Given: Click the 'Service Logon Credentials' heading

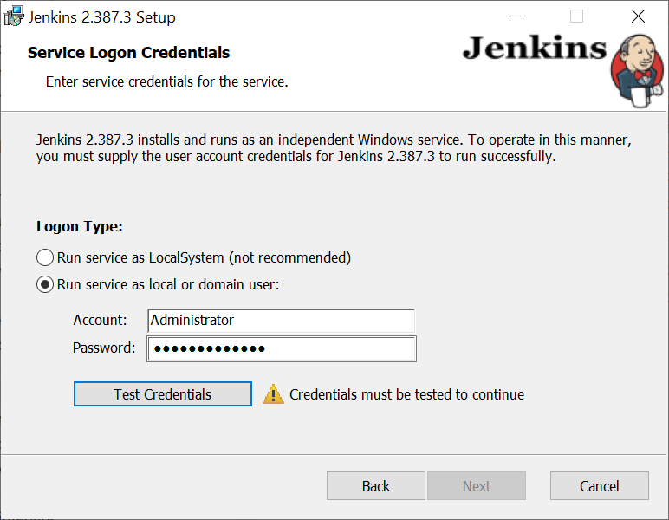Looking at the screenshot, I should [x=128, y=53].
